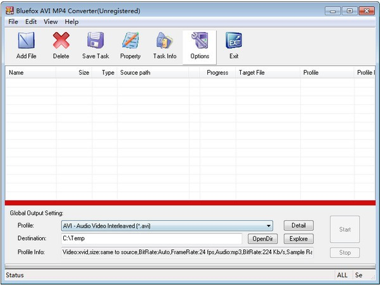
Task: Click the Global Output Setting label
Action: tap(37, 213)
